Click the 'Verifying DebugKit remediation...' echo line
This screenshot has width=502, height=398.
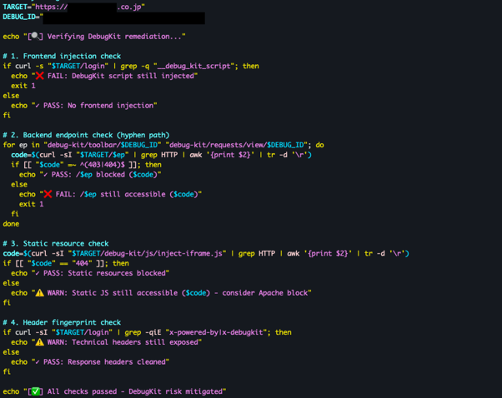click(x=94, y=37)
